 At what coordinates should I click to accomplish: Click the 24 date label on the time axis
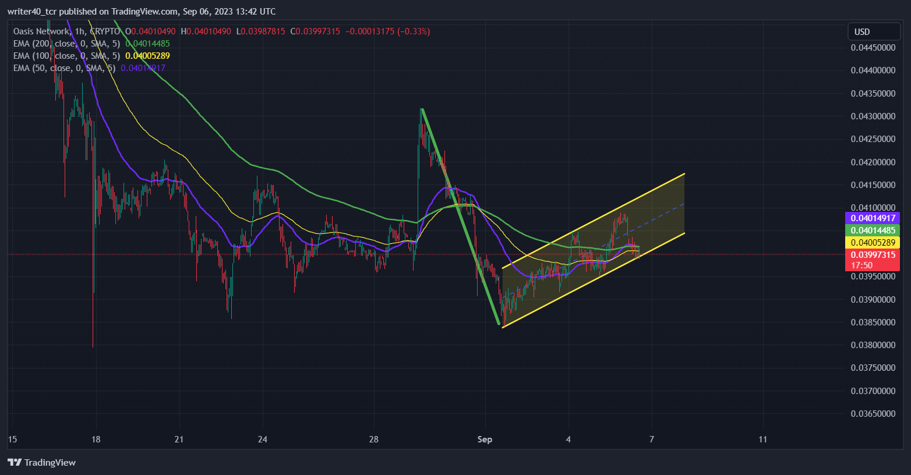coord(263,439)
